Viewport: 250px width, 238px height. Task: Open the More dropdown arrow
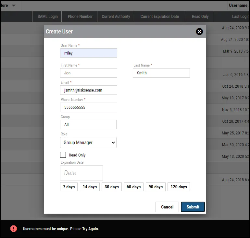point(14,6)
